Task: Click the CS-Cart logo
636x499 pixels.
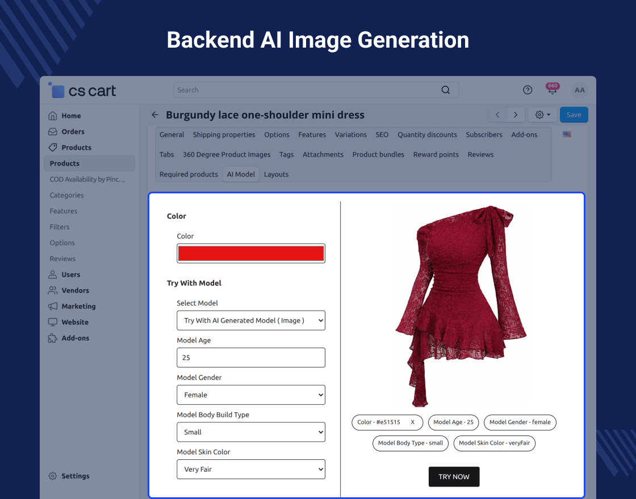Action: click(83, 91)
